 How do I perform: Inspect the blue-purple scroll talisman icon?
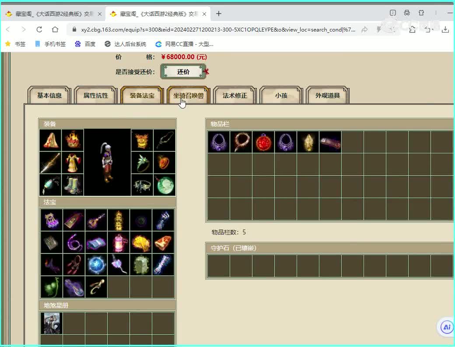pyautogui.click(x=96, y=242)
